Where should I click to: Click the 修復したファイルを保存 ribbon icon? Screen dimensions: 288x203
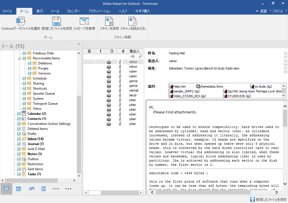coord(57,21)
